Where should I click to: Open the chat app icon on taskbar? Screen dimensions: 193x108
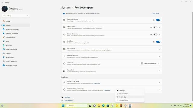coord(94,106)
